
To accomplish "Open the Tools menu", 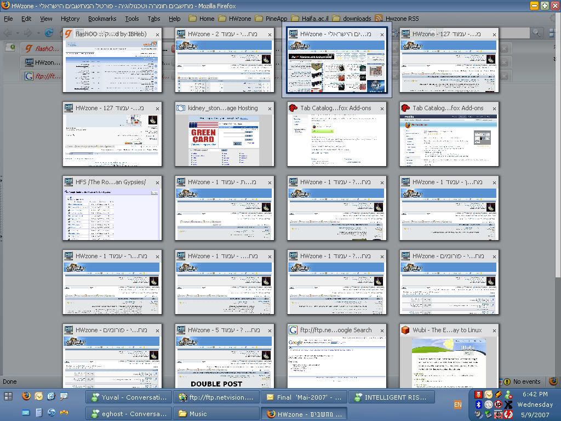I will pos(131,19).
